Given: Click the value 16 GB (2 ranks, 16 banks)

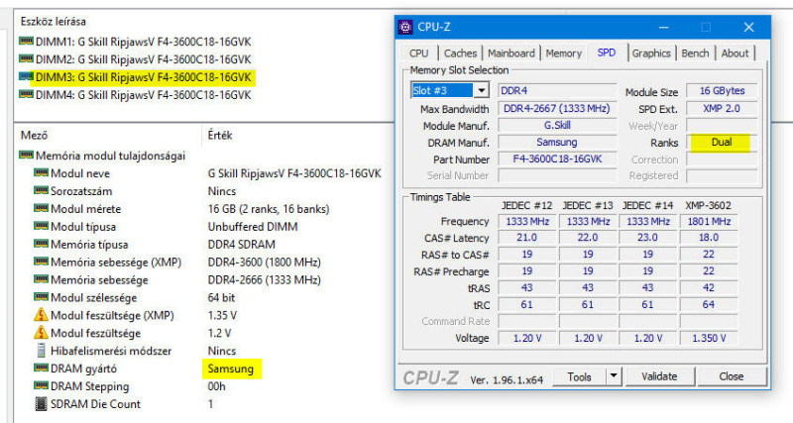Looking at the screenshot, I should pyautogui.click(x=269, y=209).
